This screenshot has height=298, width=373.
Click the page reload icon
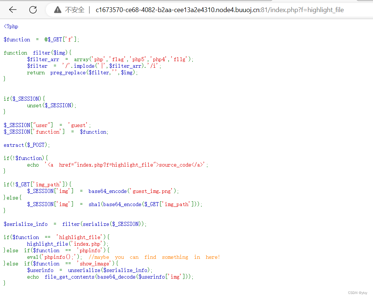tap(33, 10)
